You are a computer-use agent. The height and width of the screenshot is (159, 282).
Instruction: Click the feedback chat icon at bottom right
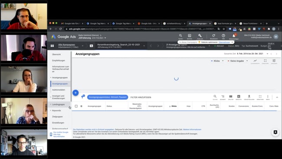pos(275,132)
